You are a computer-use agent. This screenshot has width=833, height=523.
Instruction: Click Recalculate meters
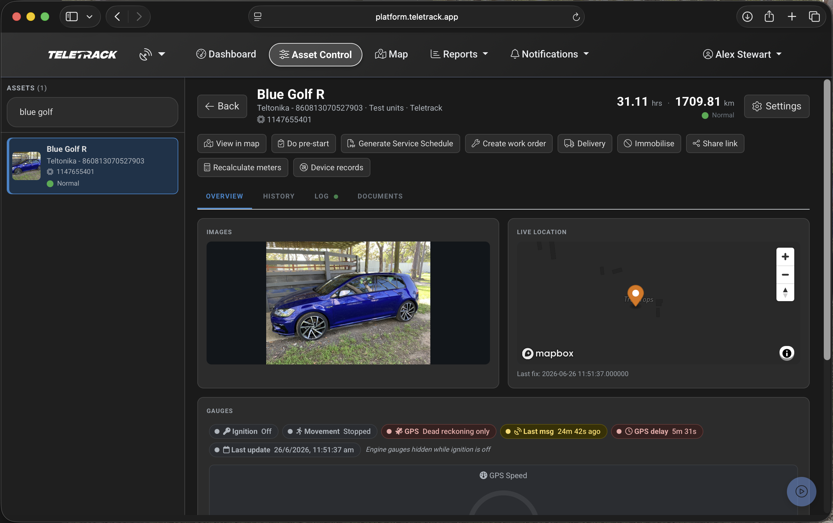coord(243,168)
